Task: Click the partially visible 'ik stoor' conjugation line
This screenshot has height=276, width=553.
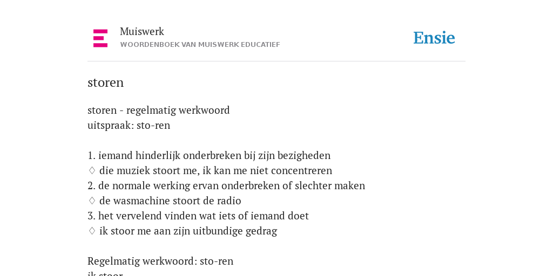Action: (105, 273)
